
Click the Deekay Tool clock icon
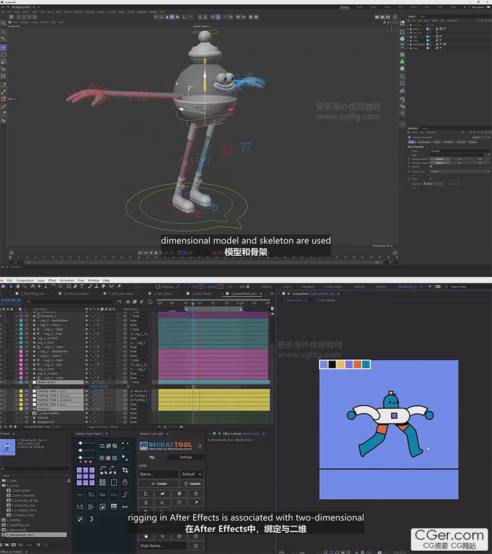tap(179, 502)
